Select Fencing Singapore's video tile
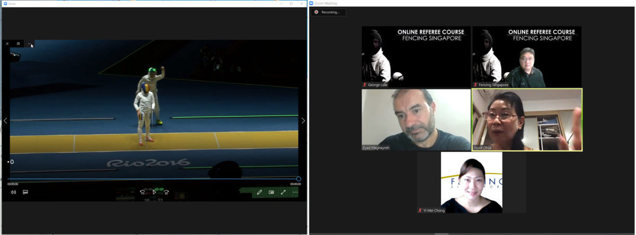The width and height of the screenshot is (636, 235). [527, 57]
